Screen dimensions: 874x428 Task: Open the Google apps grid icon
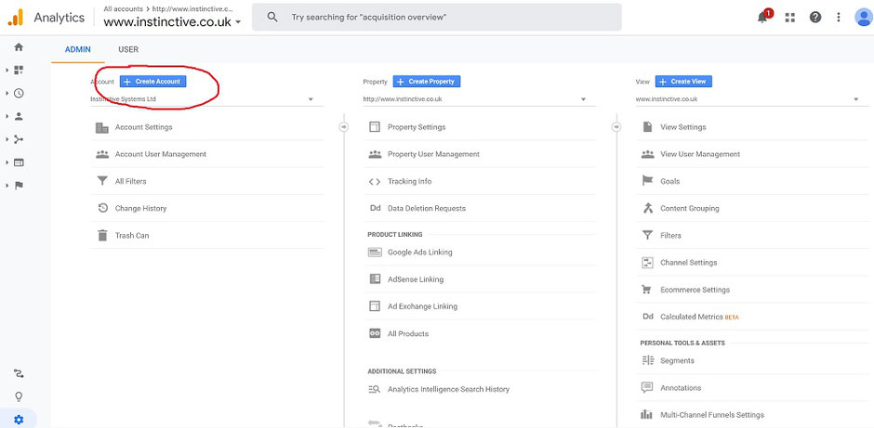[789, 18]
